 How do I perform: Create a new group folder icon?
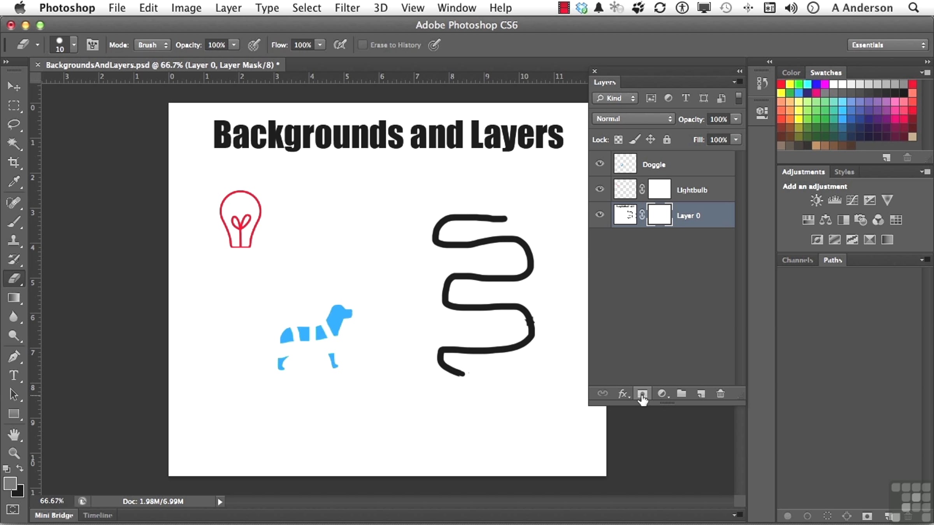pos(681,394)
